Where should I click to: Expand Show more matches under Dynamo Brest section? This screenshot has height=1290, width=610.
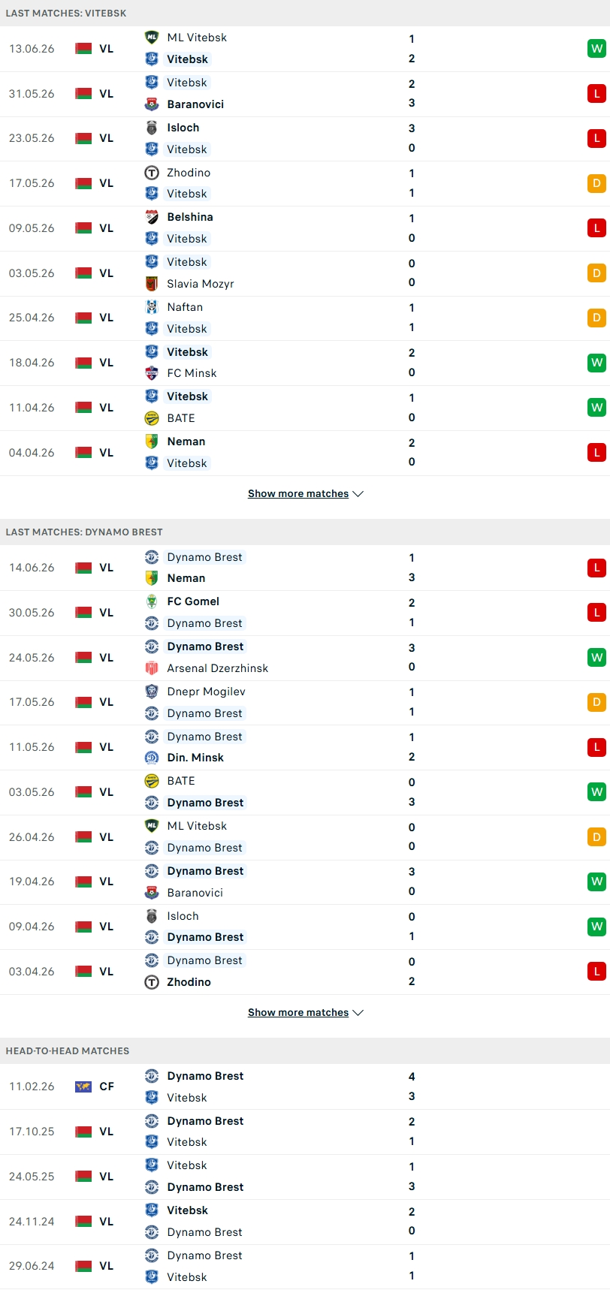point(298,1013)
